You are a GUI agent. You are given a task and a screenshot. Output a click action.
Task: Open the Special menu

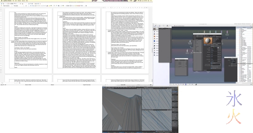coord(23,1)
